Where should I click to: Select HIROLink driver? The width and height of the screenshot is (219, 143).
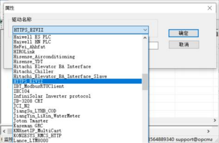tap(77, 52)
